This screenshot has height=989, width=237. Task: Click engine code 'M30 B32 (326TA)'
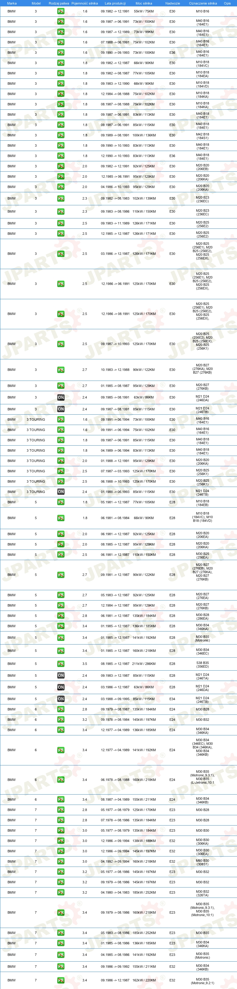(x=202, y=893)
